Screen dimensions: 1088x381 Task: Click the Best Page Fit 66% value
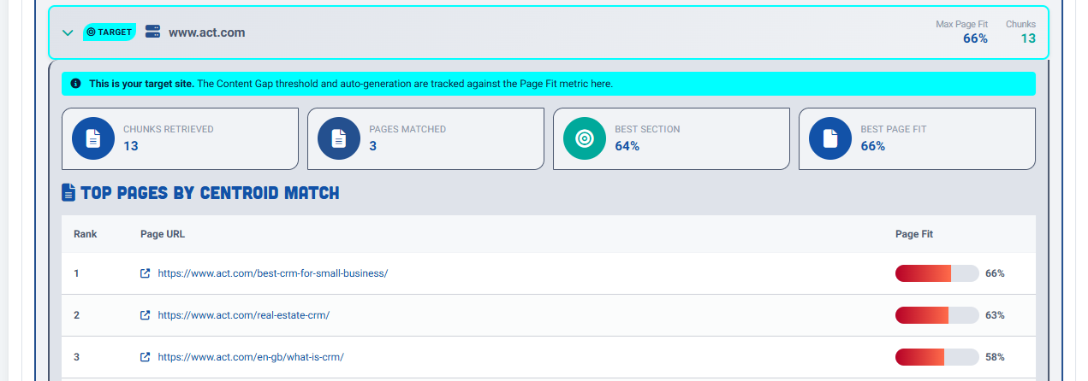tap(872, 146)
